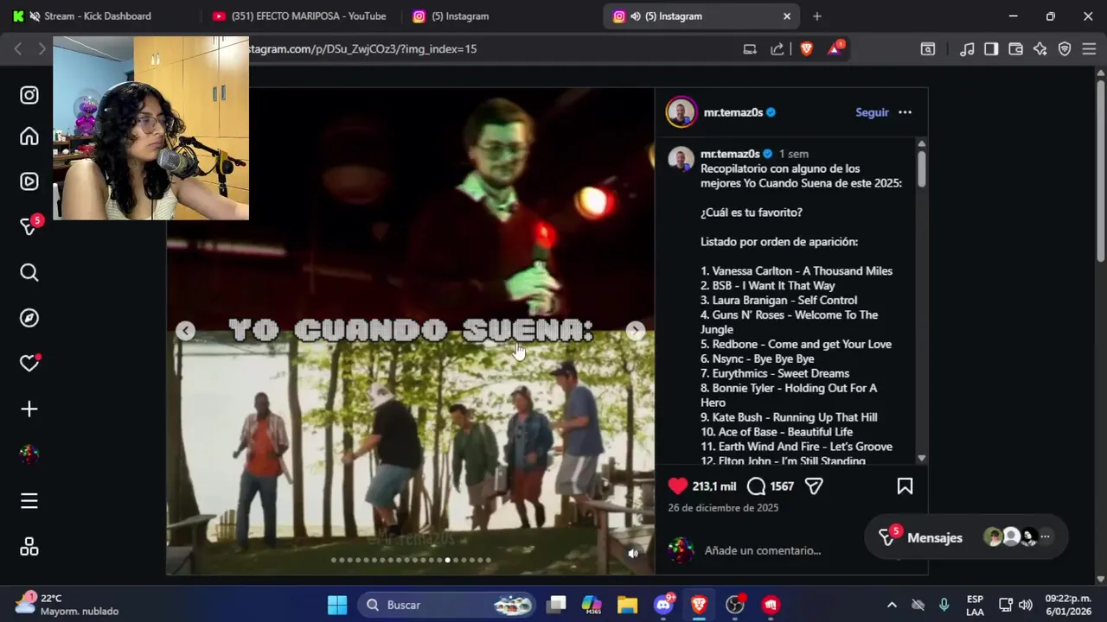Open notifications heart icon in sidebar

click(29, 364)
